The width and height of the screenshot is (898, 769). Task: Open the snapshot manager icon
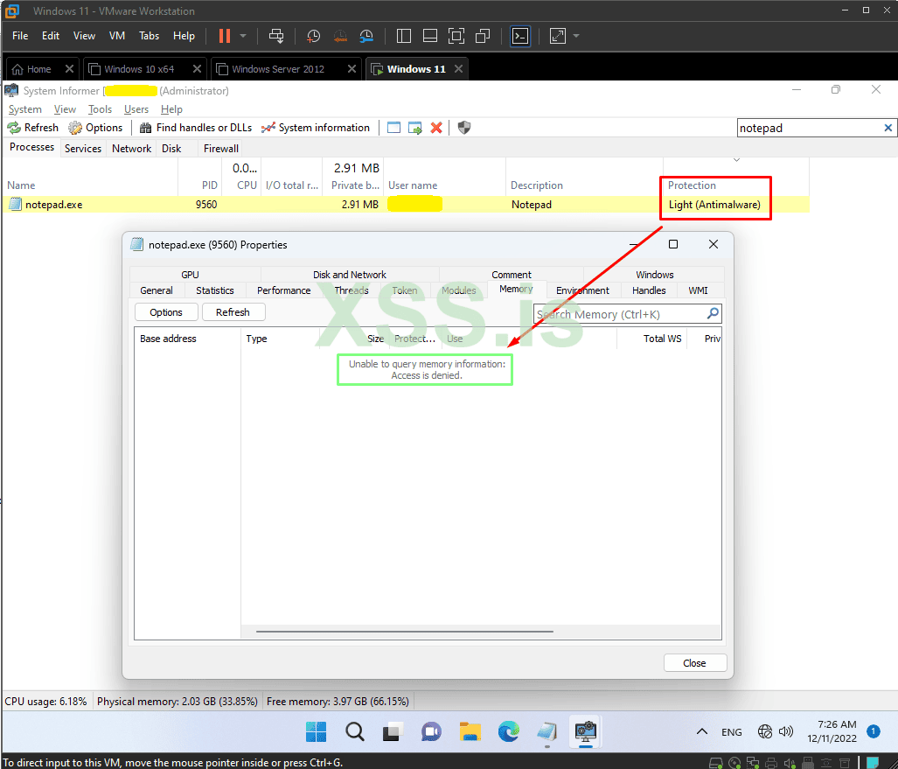(366, 36)
